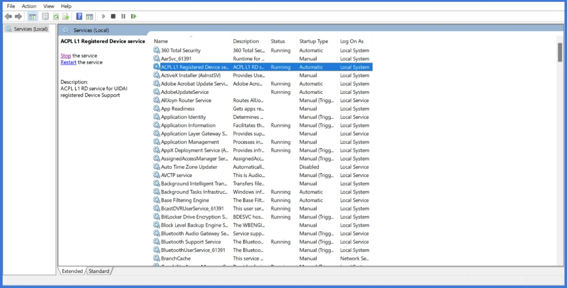Click the gear icon beside Application Layer Gateway
Screen dimensions: 568x288
[157, 134]
